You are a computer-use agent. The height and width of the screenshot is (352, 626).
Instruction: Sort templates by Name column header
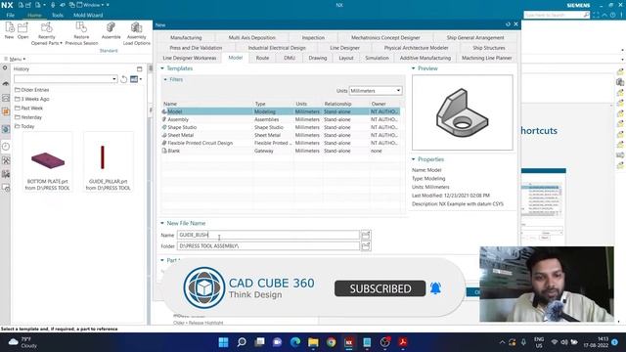pos(207,104)
